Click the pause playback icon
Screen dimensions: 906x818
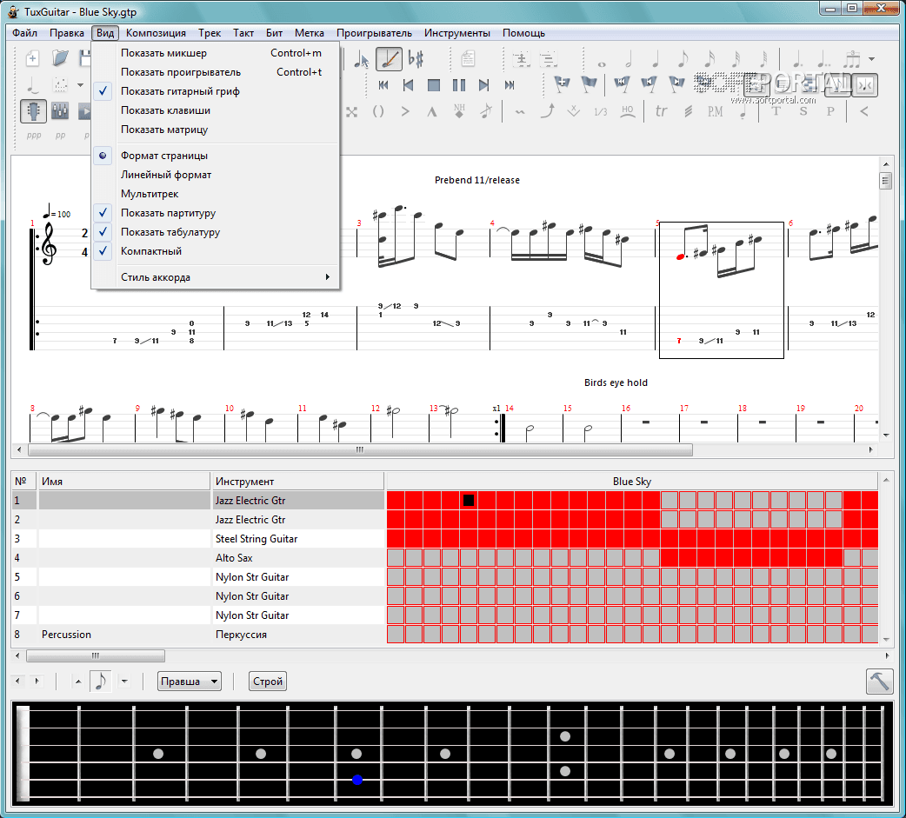coord(459,85)
